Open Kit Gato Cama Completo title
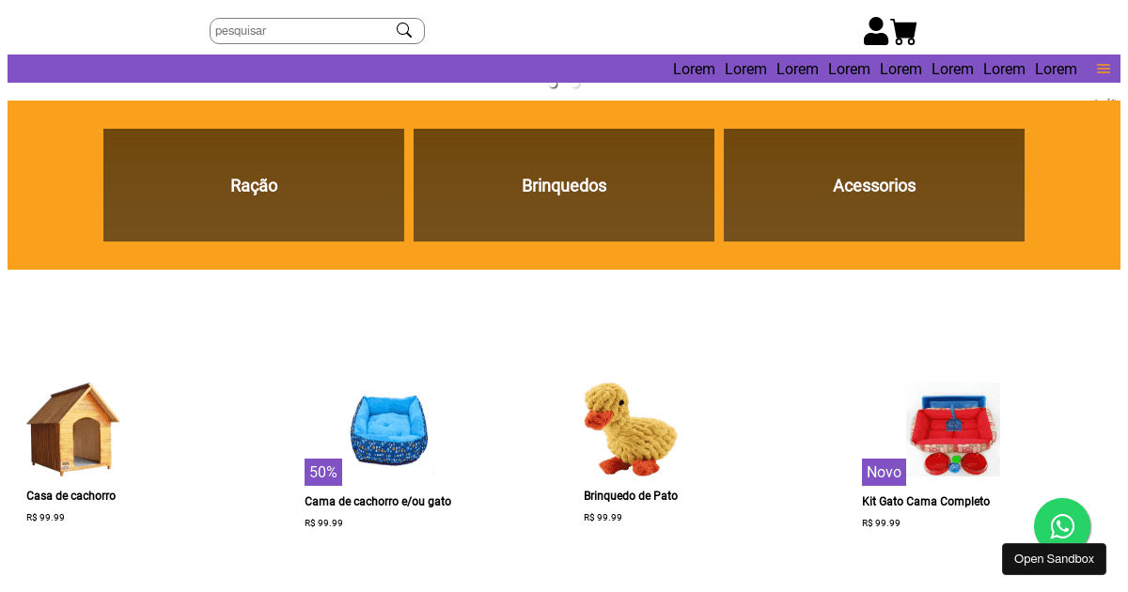Screen dimensions: 1128x592 (926, 502)
